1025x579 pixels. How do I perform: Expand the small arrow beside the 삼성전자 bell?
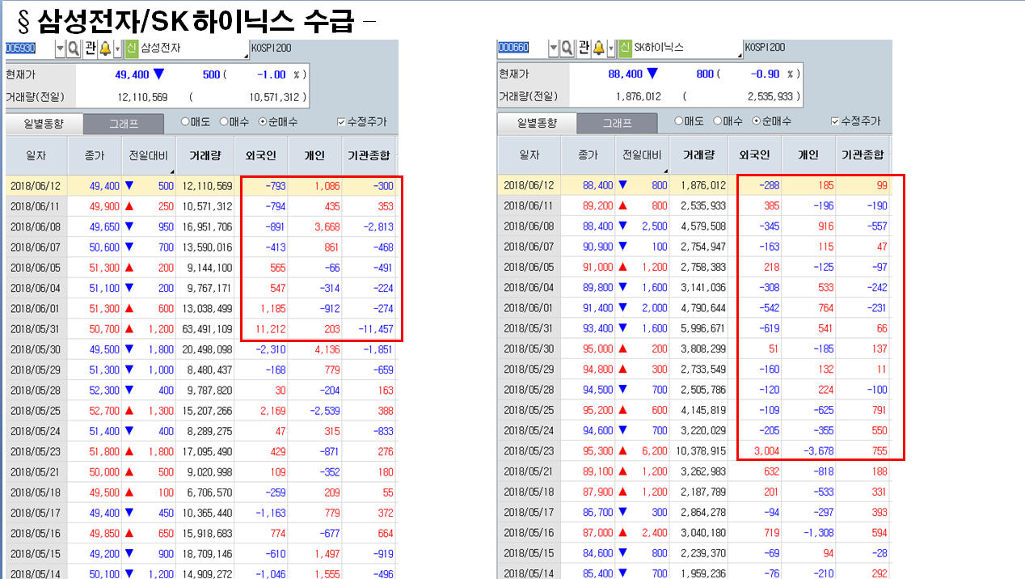117,49
